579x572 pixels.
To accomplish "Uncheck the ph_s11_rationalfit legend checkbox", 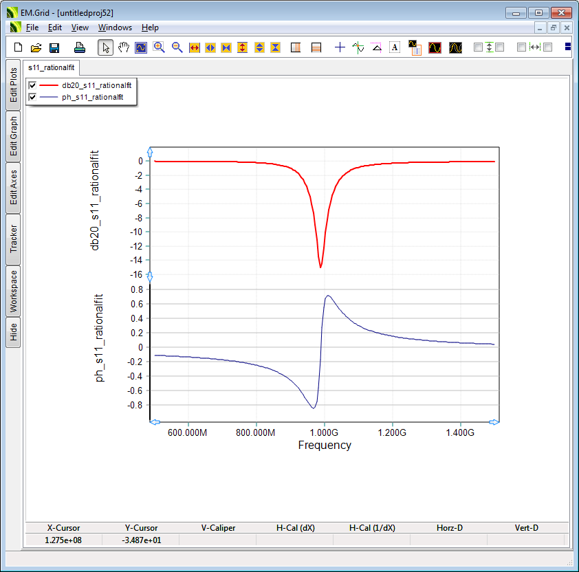I will (x=32, y=97).
